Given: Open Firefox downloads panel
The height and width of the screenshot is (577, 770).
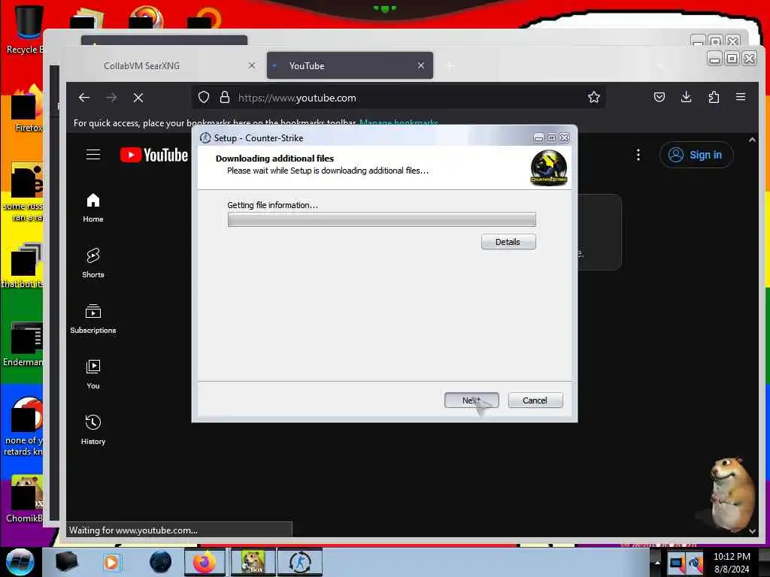Looking at the screenshot, I should tap(687, 97).
